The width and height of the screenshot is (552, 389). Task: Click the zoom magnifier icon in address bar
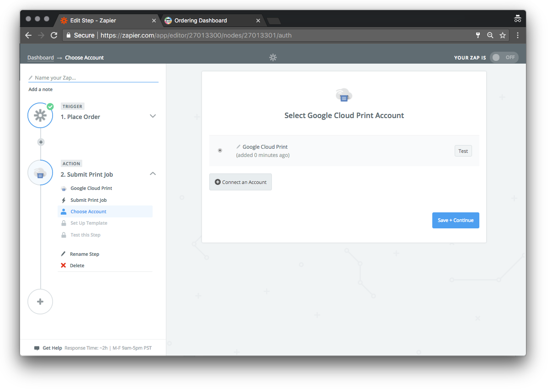(x=490, y=35)
